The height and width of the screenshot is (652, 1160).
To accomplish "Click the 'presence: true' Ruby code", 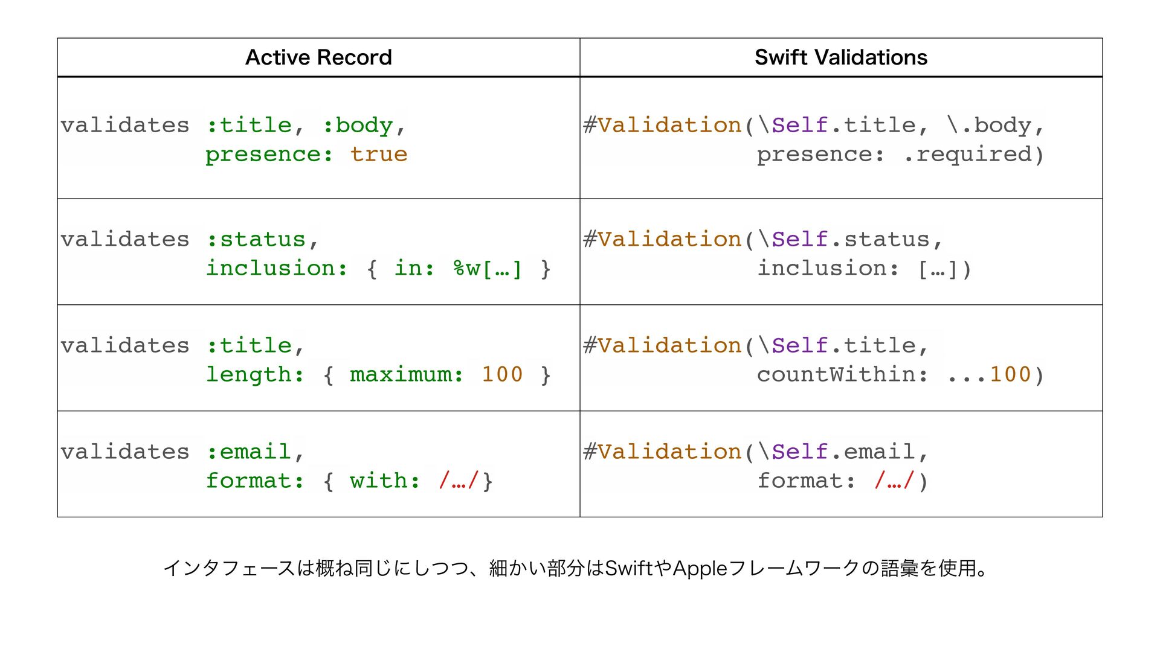I will coord(306,155).
